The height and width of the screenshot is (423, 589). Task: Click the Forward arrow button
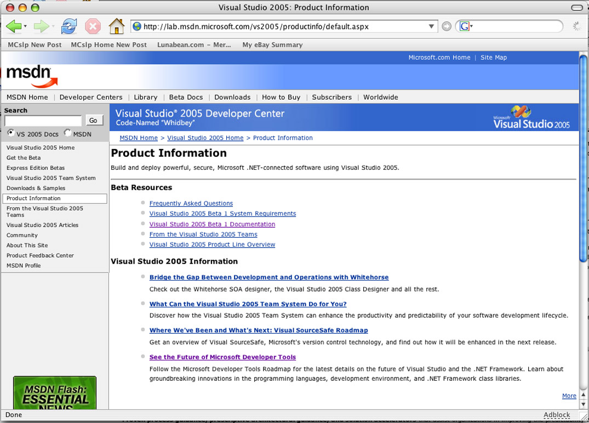click(x=41, y=26)
